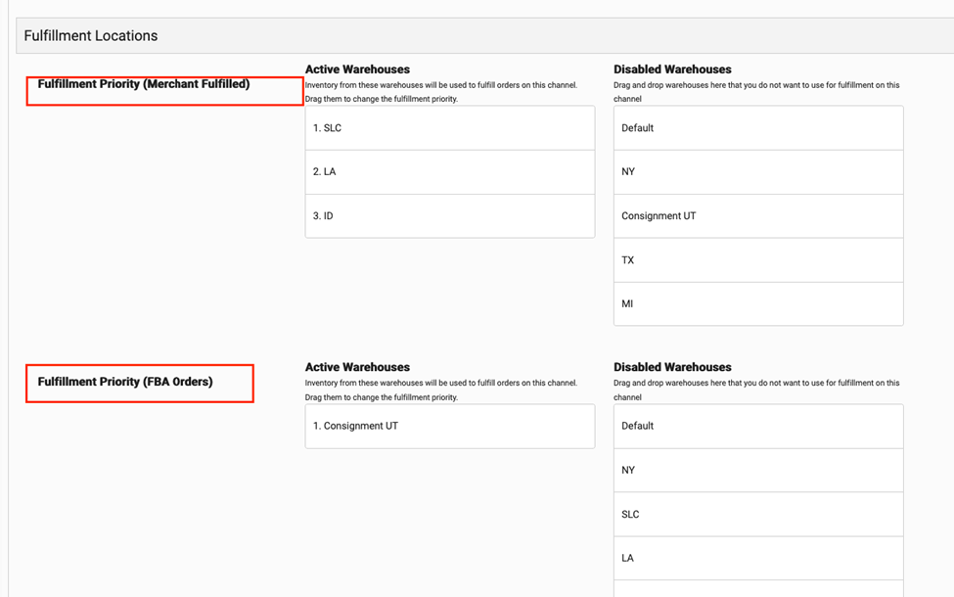Select the LA warehouse in Active Warehouses

pos(450,171)
